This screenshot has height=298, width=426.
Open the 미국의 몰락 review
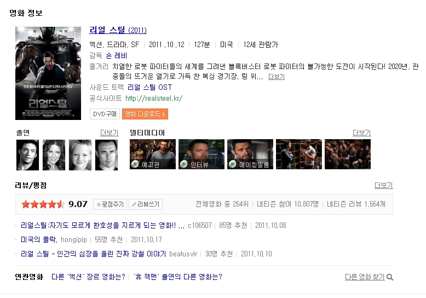38,240
